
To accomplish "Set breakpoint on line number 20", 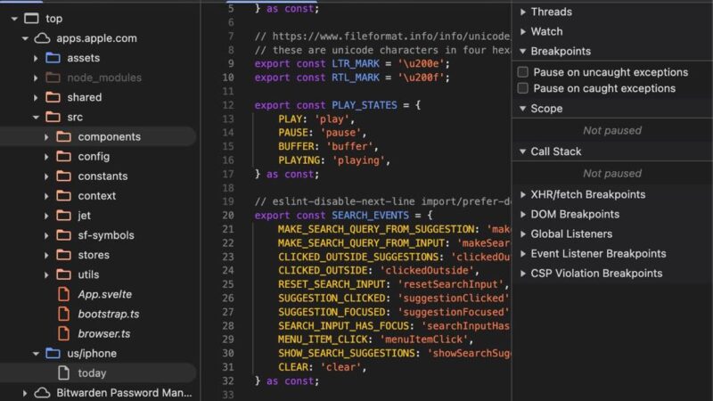I will pyautogui.click(x=228, y=215).
